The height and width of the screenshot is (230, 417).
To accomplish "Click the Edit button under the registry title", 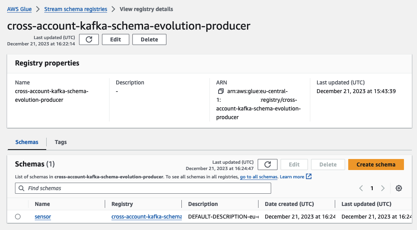I will [x=115, y=39].
